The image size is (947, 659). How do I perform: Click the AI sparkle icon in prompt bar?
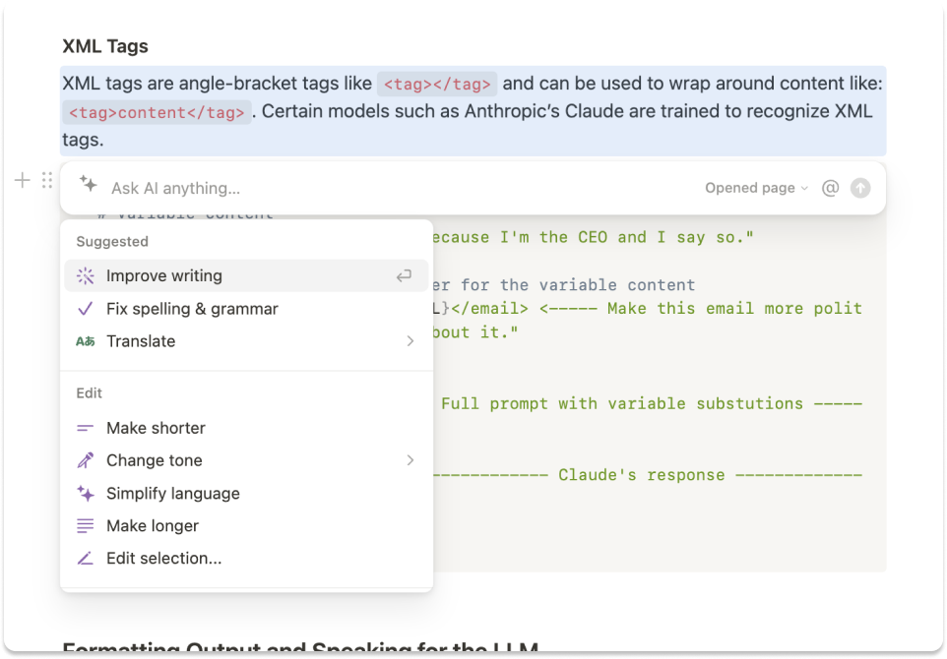(x=89, y=185)
